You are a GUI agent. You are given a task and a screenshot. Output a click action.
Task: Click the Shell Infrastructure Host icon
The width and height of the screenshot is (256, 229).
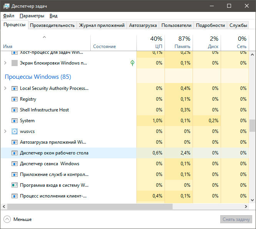pos(15,110)
